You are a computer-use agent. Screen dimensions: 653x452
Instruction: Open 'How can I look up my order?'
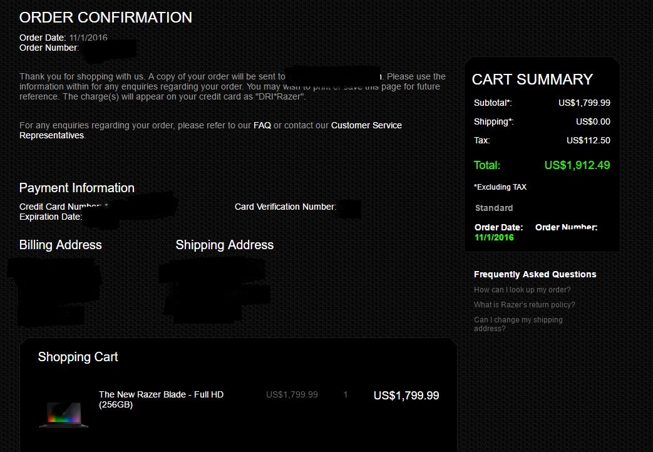click(x=522, y=289)
